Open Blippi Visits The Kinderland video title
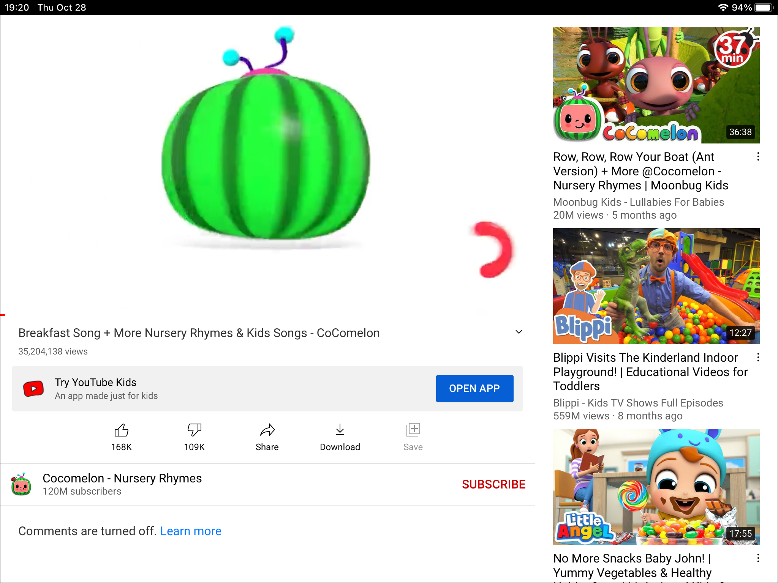 tap(650, 372)
